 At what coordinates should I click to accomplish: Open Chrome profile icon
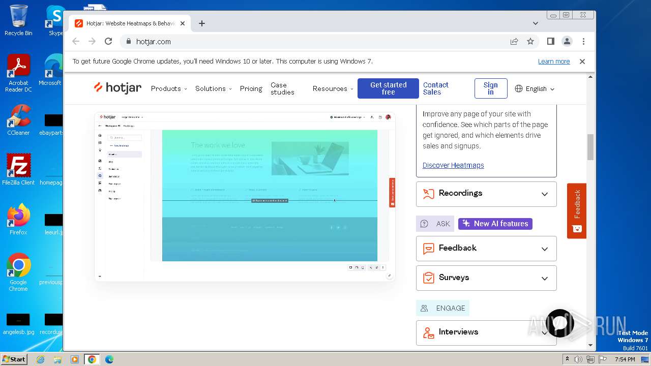(567, 41)
